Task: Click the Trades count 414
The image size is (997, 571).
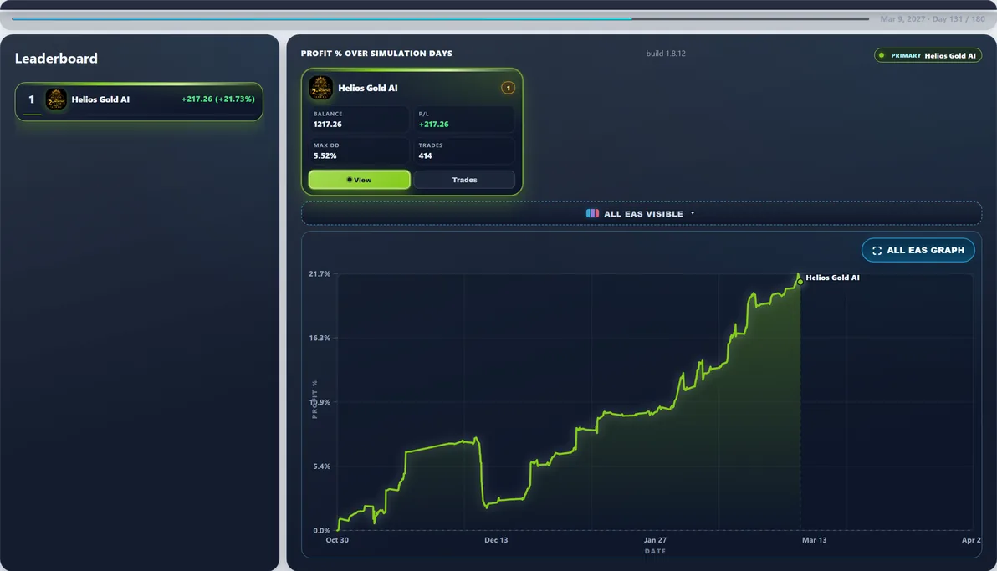Action: (426, 155)
